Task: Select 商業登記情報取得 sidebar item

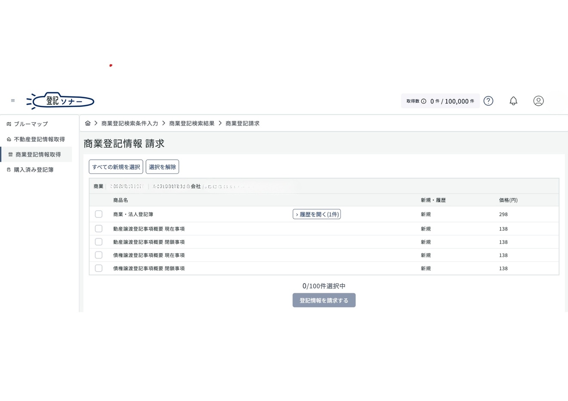Action: point(36,154)
